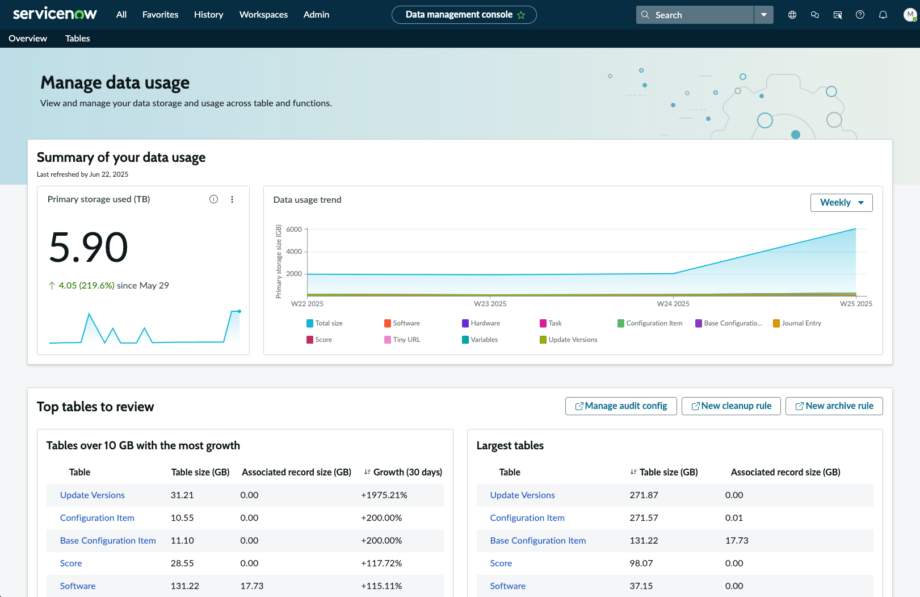The width and height of the screenshot is (920, 597).
Task: Open Update Versions in most growth table
Action: pyautogui.click(x=93, y=495)
